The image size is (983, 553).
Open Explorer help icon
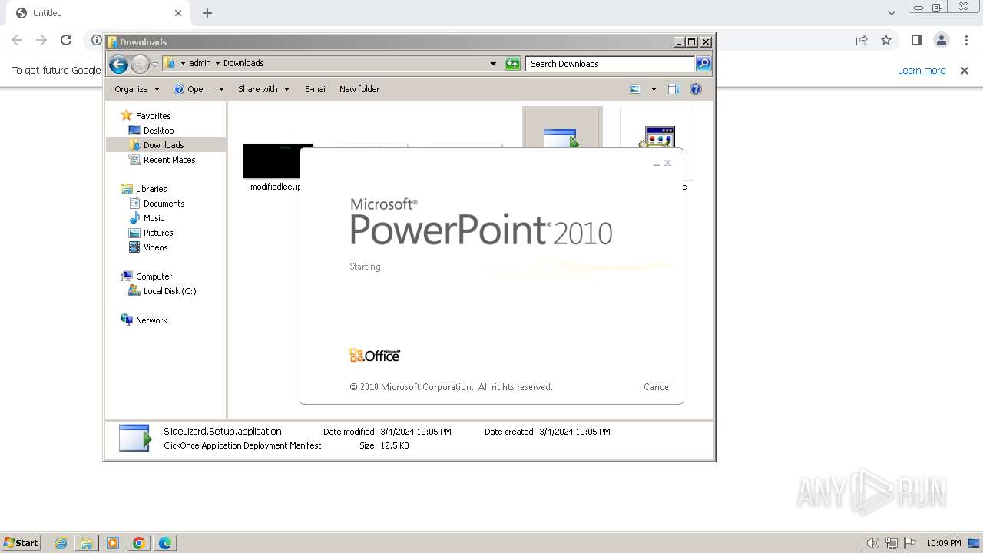(x=696, y=89)
